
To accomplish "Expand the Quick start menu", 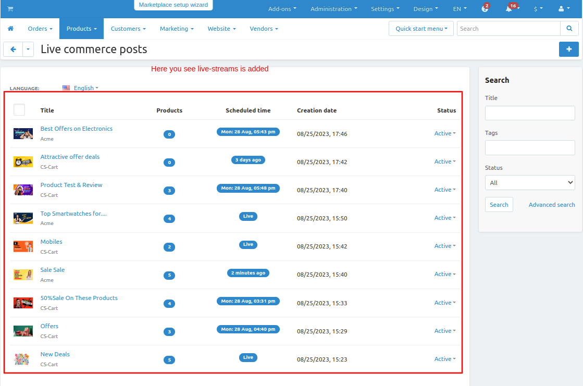I will point(421,29).
